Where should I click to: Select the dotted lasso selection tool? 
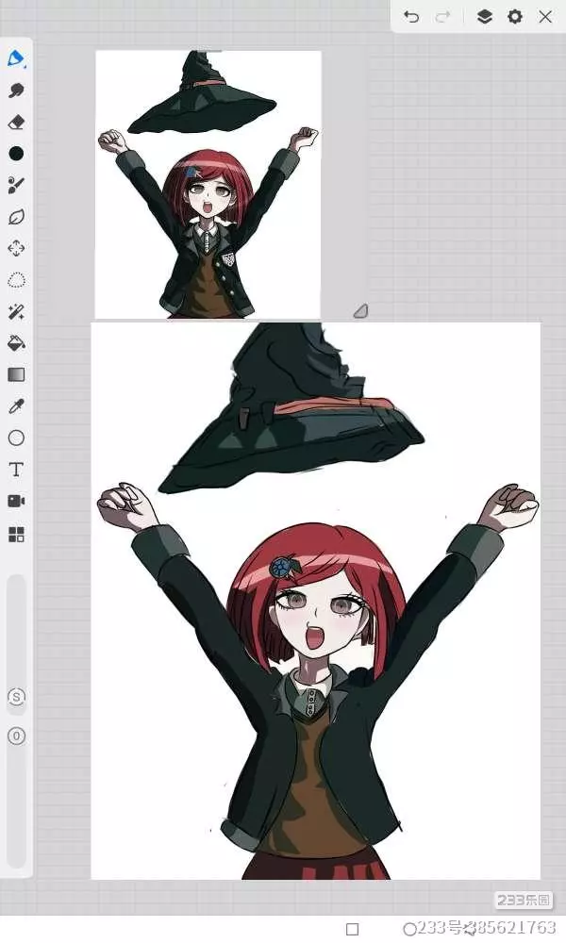(x=16, y=280)
